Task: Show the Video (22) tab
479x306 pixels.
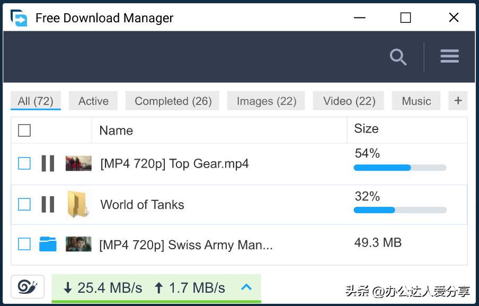Action: (x=349, y=101)
